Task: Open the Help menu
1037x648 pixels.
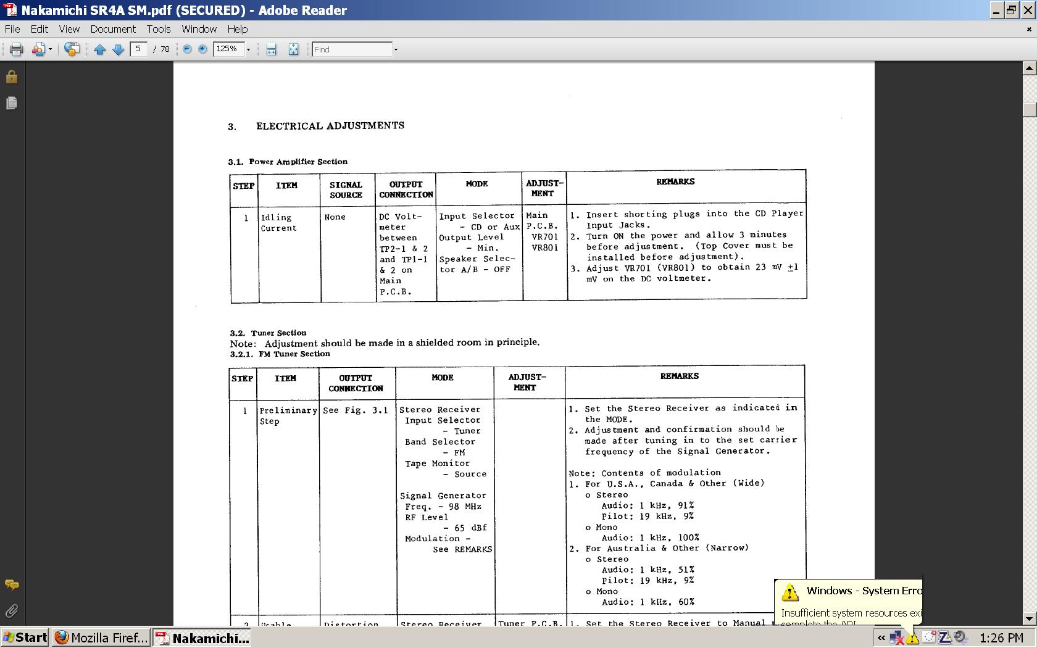Action: click(238, 29)
